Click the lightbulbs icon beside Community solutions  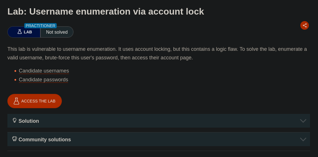(15, 139)
